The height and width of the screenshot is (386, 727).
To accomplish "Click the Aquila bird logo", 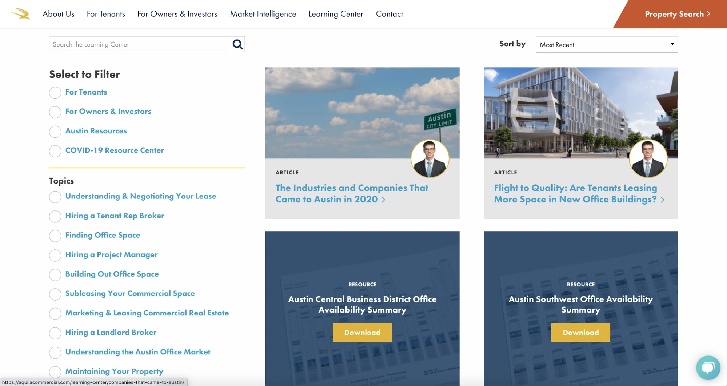I will [20, 14].
